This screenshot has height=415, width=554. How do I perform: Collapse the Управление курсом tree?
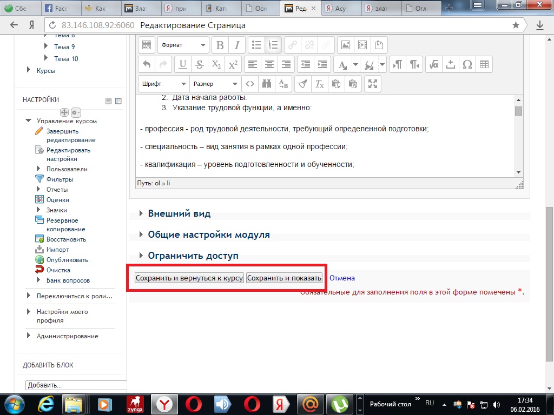tap(29, 121)
